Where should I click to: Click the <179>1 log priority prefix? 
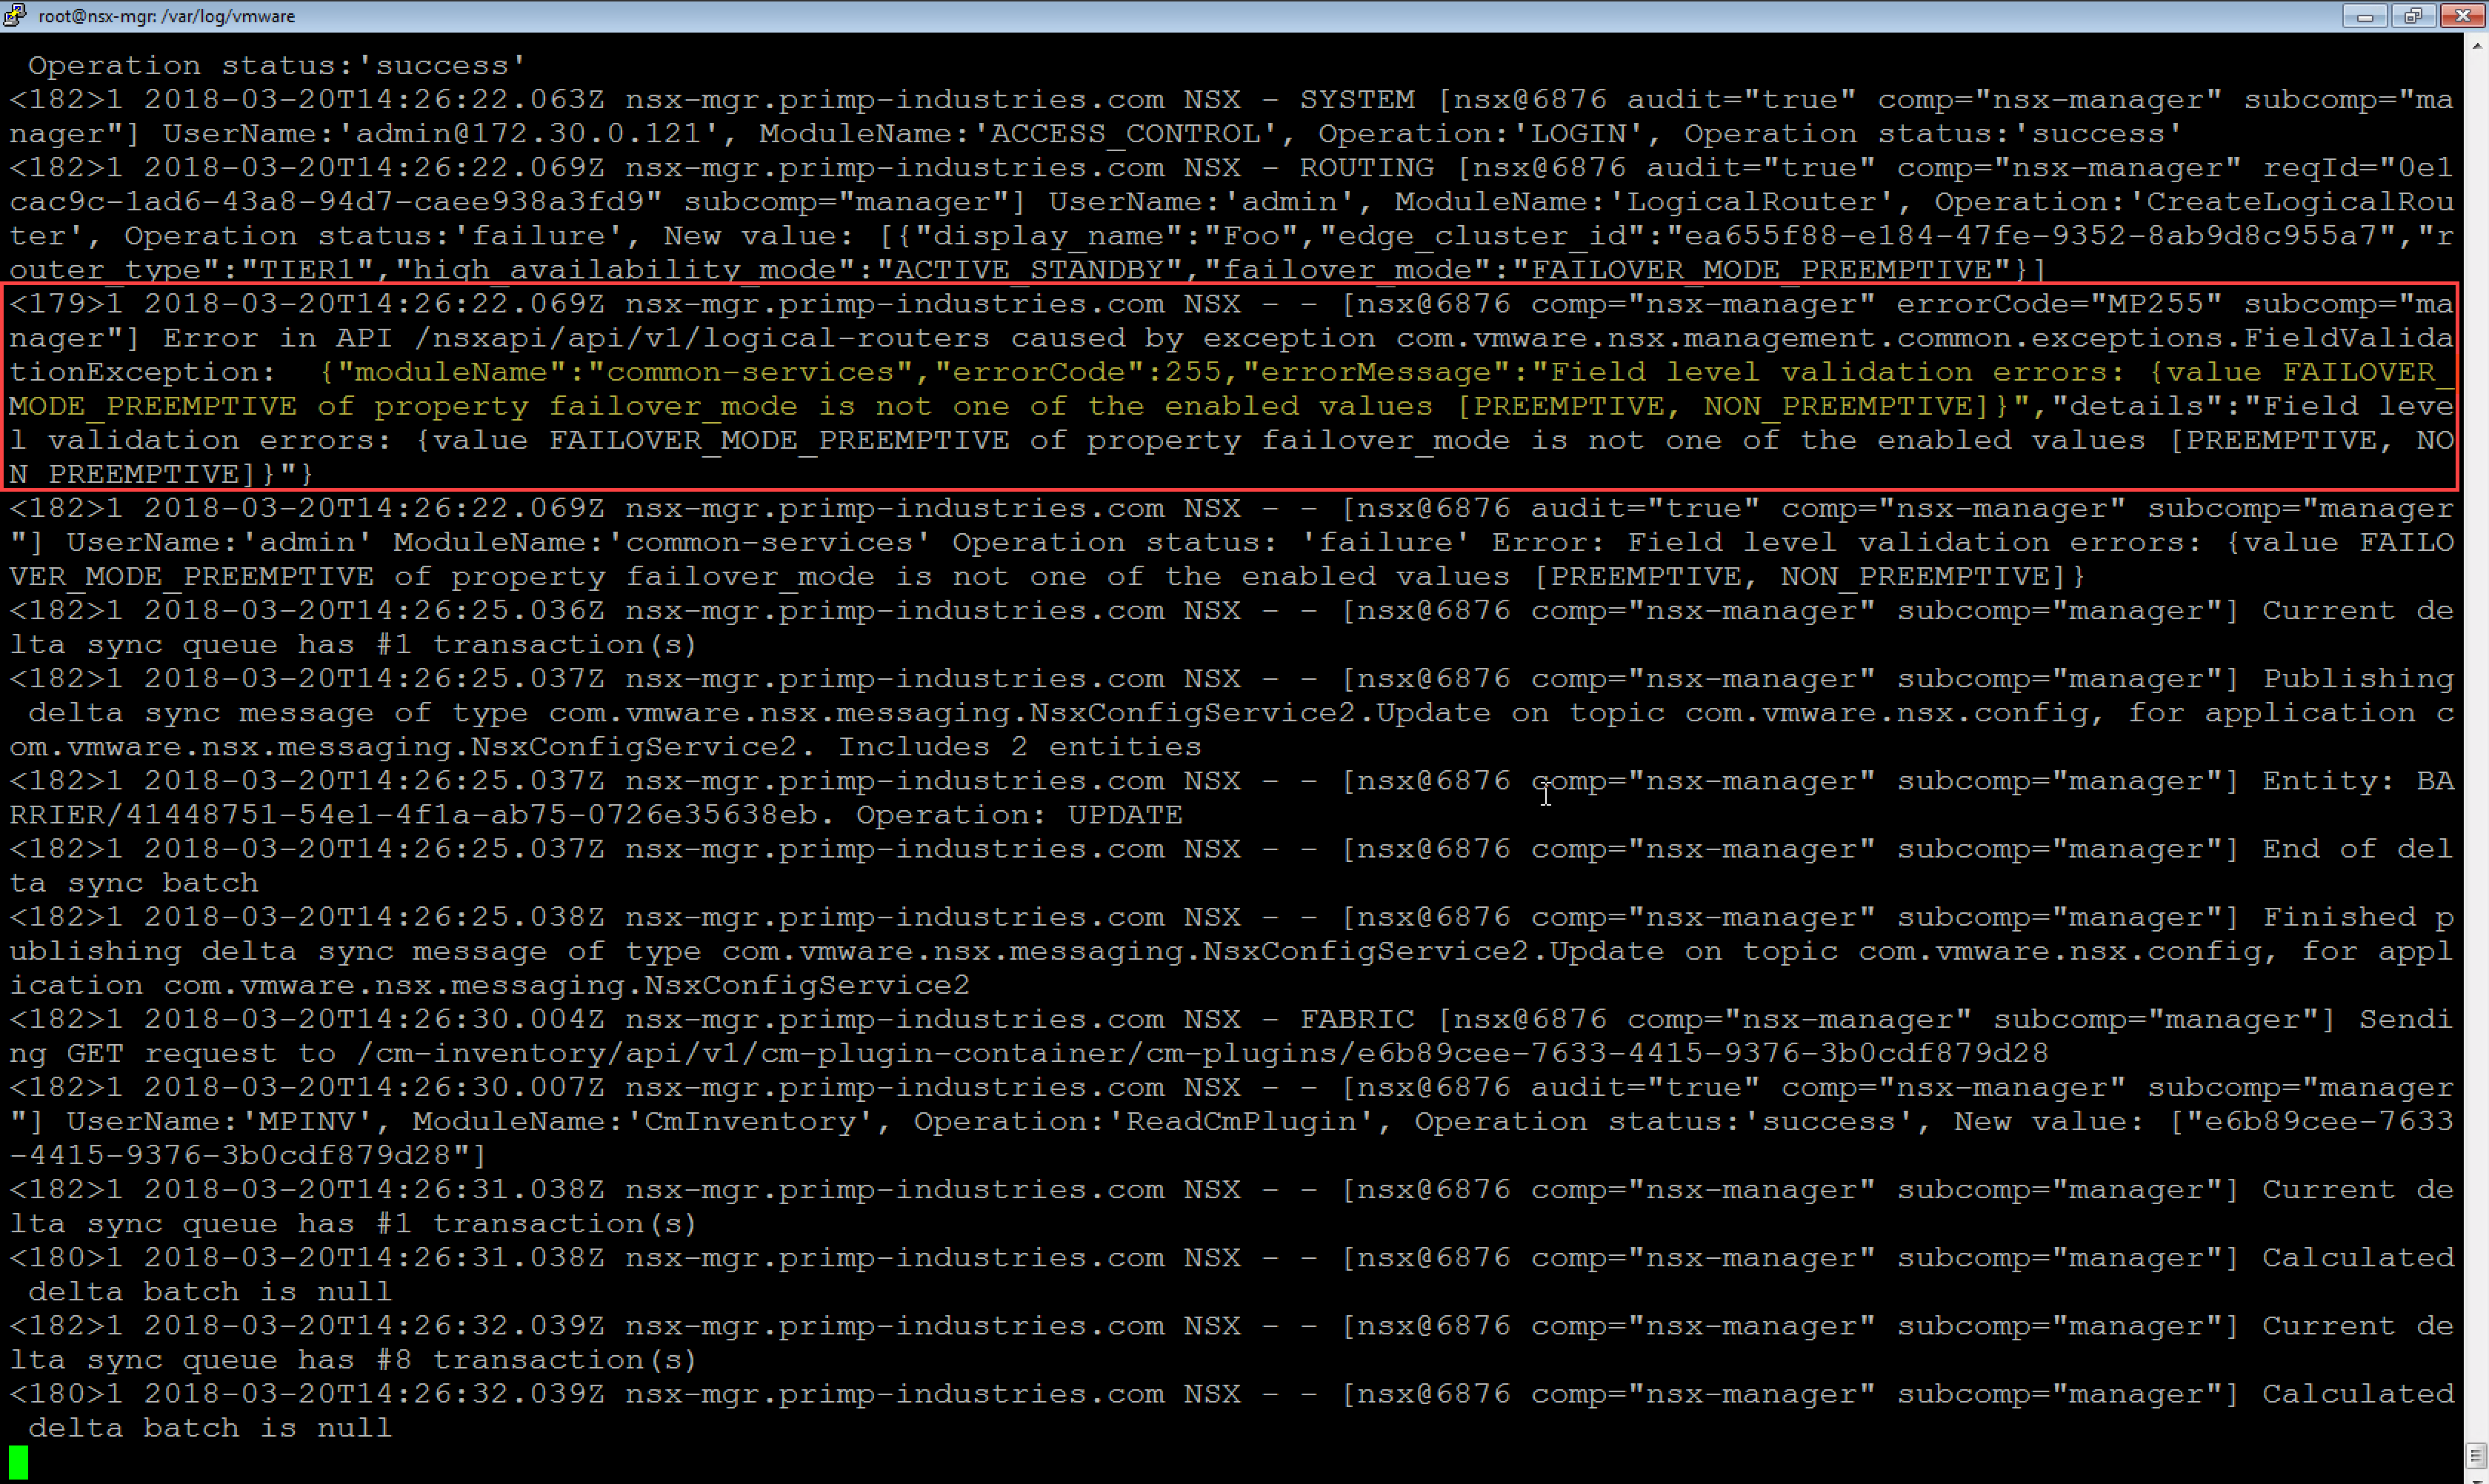[66, 304]
